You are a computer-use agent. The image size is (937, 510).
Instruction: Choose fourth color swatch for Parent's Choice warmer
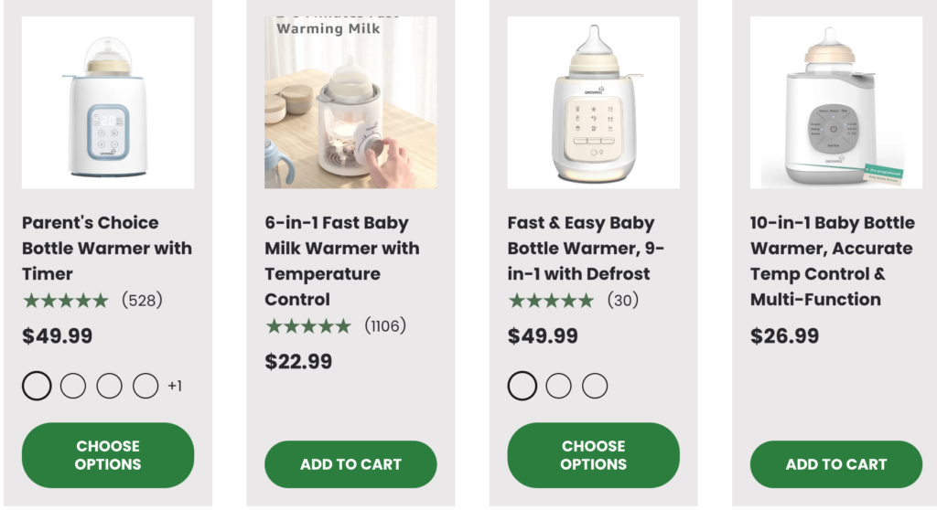tap(145, 386)
